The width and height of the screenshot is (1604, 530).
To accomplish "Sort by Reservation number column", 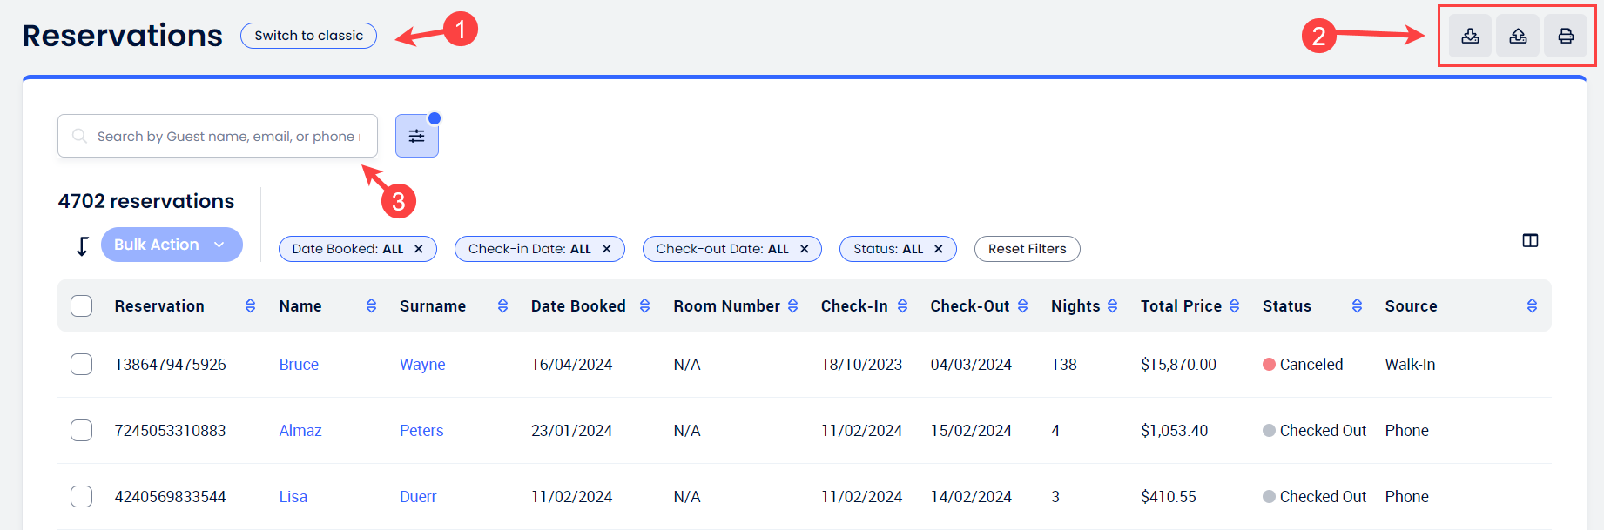I will point(250,305).
